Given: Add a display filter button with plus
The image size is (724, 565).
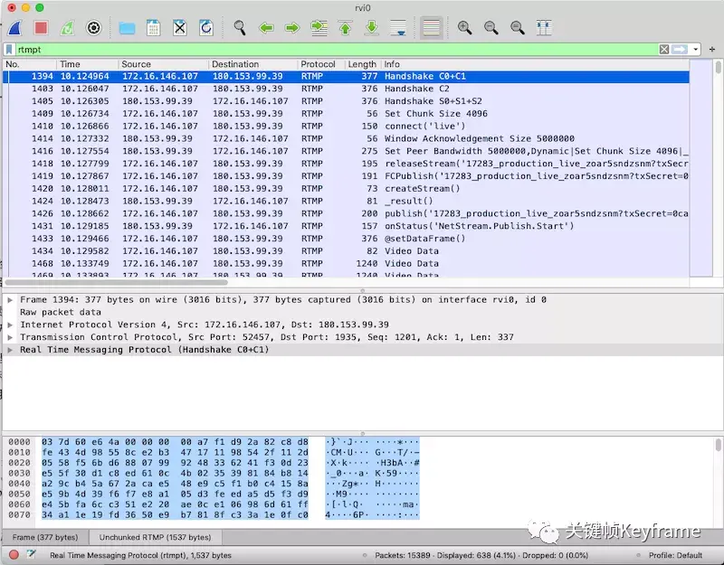Looking at the screenshot, I should click(712, 50).
